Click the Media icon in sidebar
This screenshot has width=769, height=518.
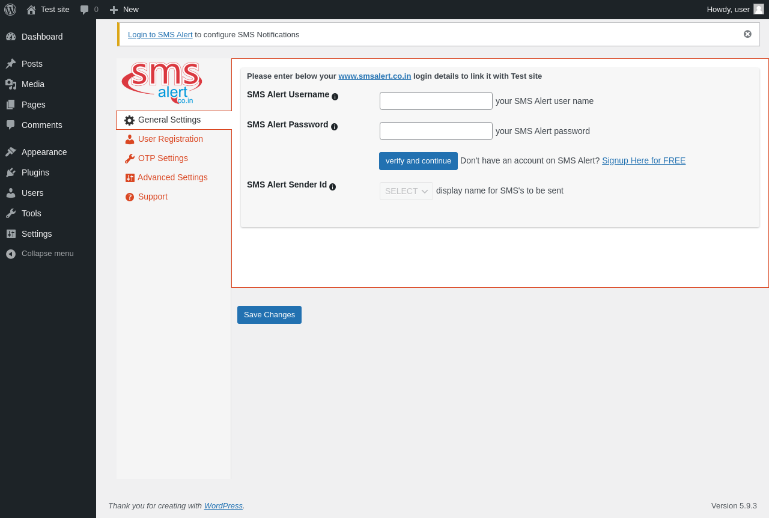[11, 84]
